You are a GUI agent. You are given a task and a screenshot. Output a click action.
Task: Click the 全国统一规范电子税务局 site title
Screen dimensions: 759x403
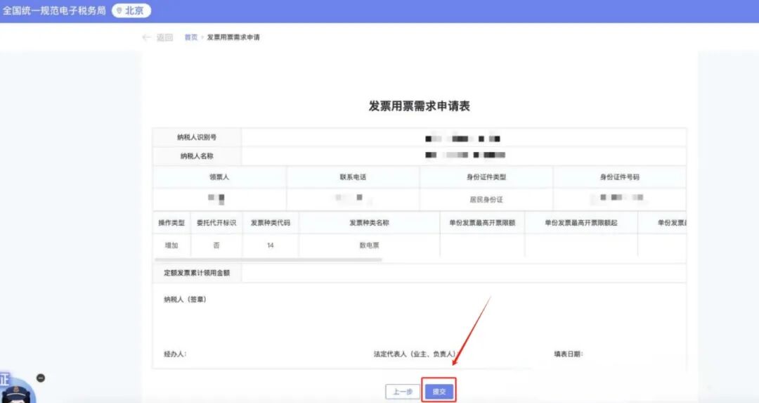(x=54, y=11)
